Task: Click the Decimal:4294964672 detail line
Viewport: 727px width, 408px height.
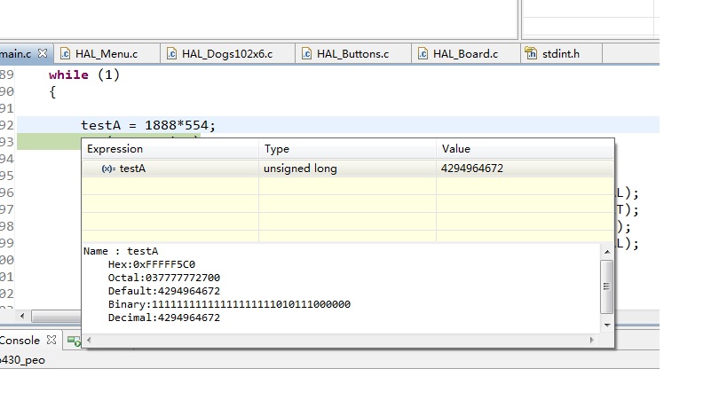Action: (164, 318)
